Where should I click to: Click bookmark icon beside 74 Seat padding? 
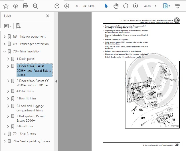pyautogui.click(x=9, y=141)
